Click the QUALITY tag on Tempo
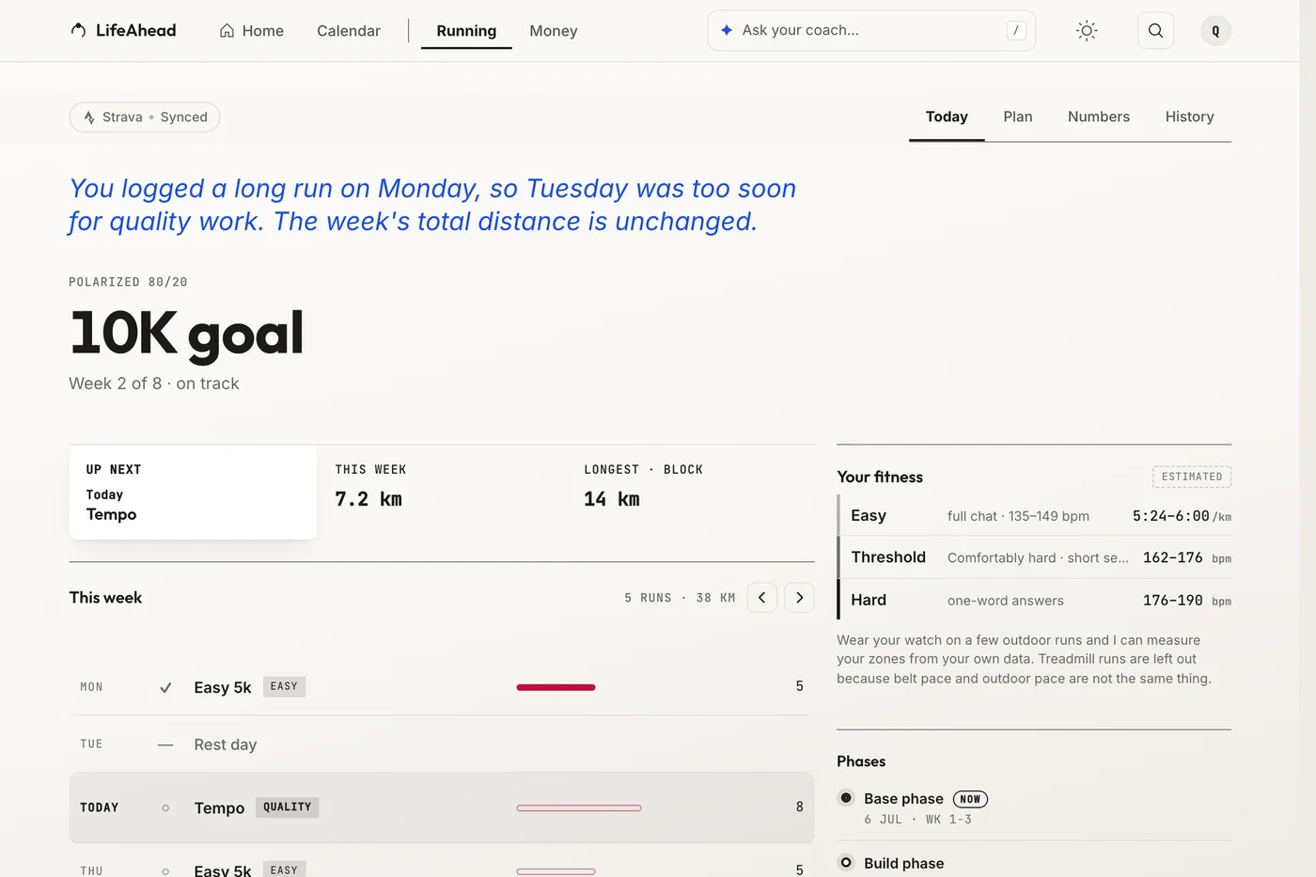Screen dimensions: 1316x877 point(288,807)
